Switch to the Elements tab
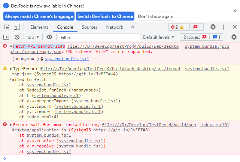The height and width of the screenshot is (162, 240). (39, 27)
